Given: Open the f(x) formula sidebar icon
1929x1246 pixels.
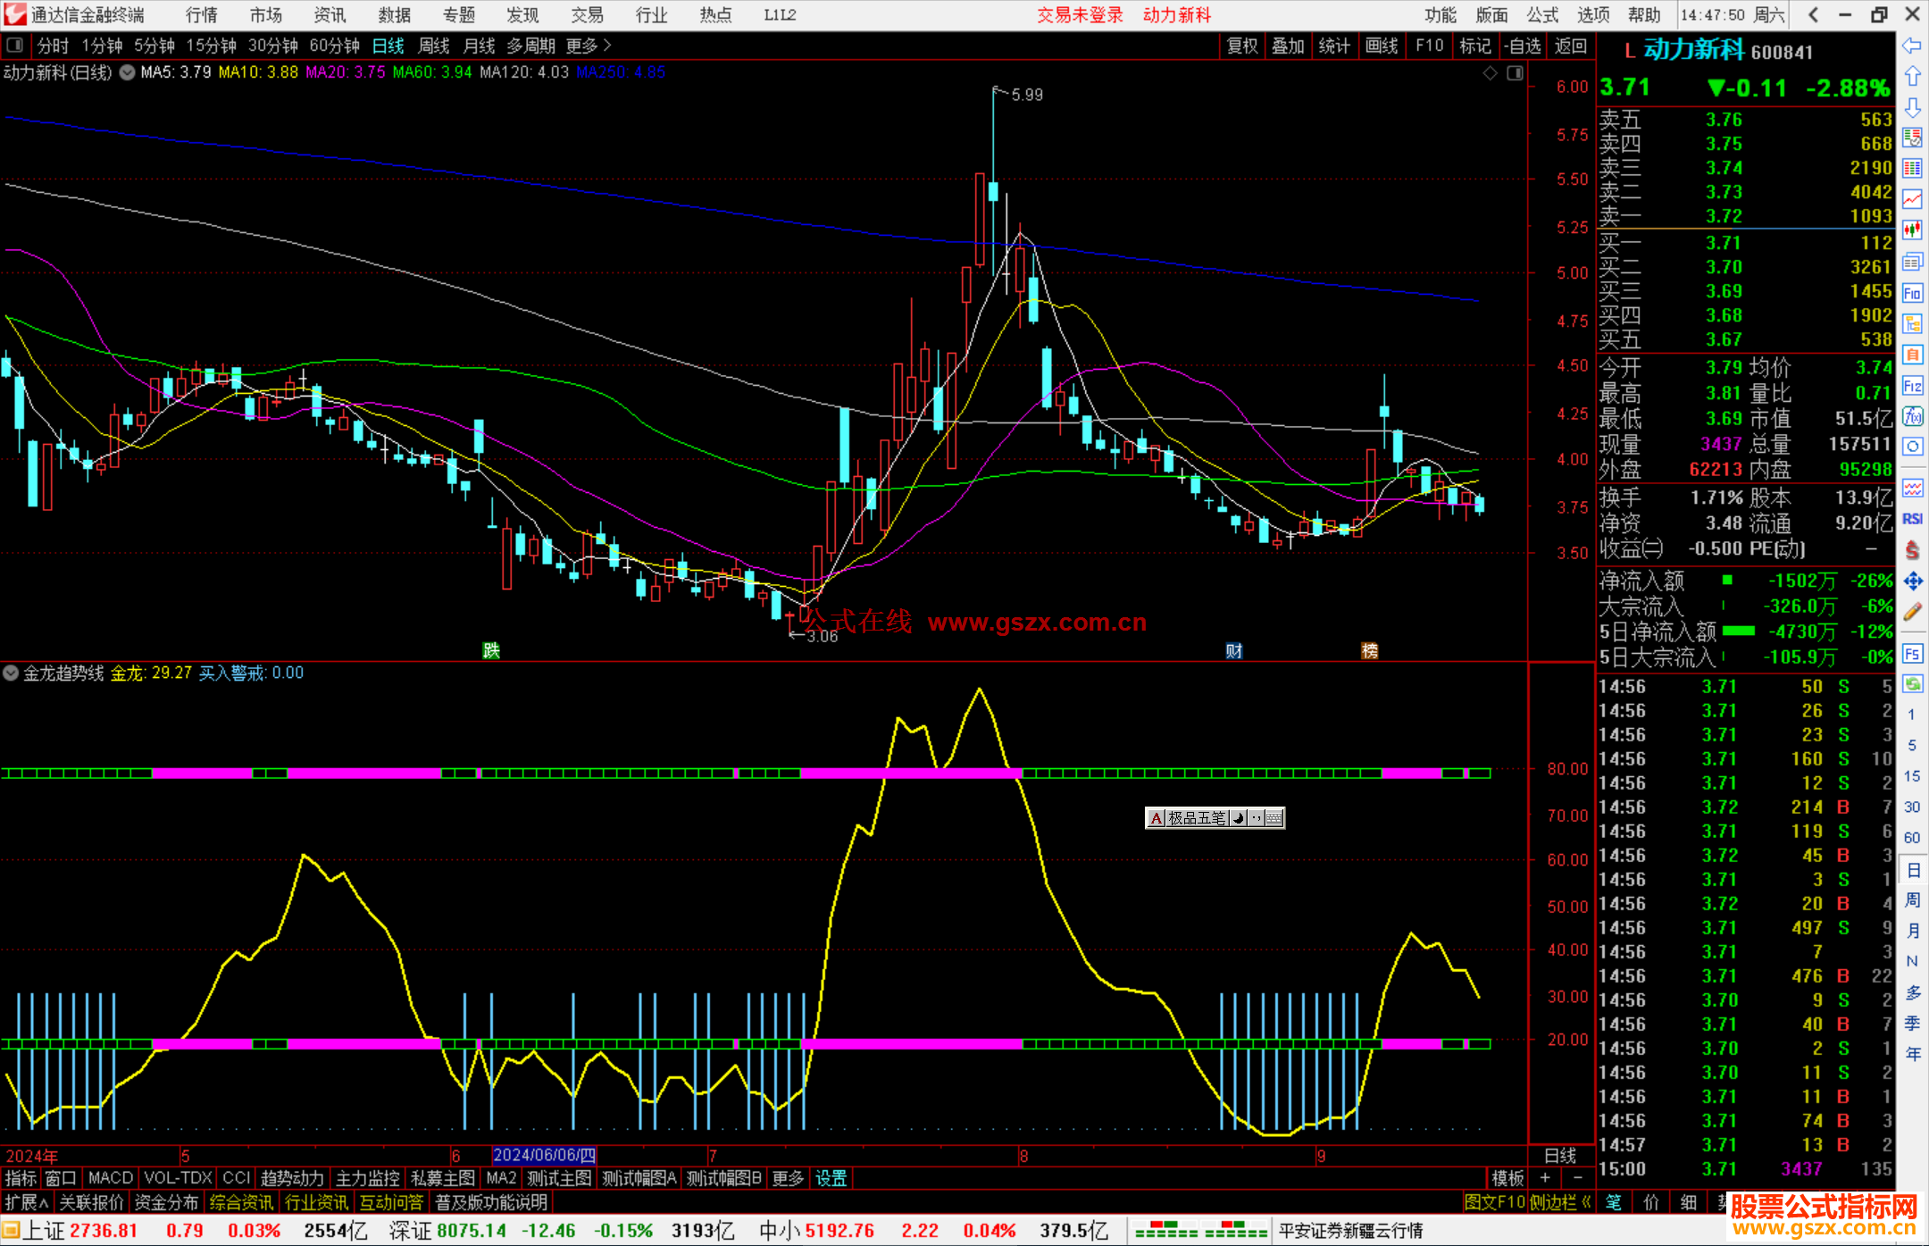Looking at the screenshot, I should 1912,416.
